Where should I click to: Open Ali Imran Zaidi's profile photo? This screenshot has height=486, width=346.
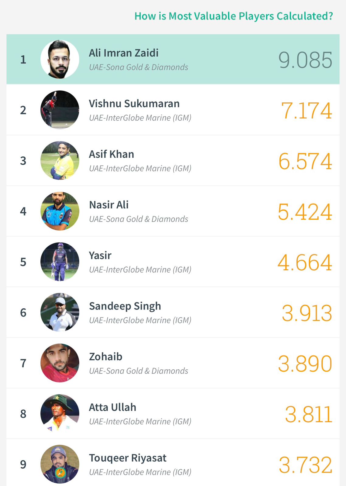tap(60, 59)
